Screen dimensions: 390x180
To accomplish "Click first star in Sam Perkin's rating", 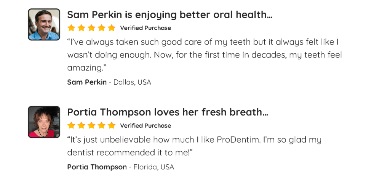I will click(71, 28).
